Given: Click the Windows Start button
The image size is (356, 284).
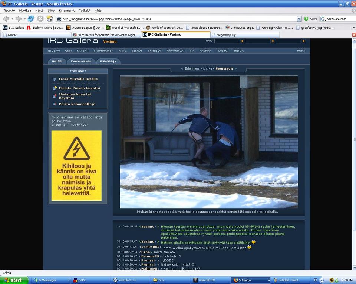Looking at the screenshot, I should (14, 280).
